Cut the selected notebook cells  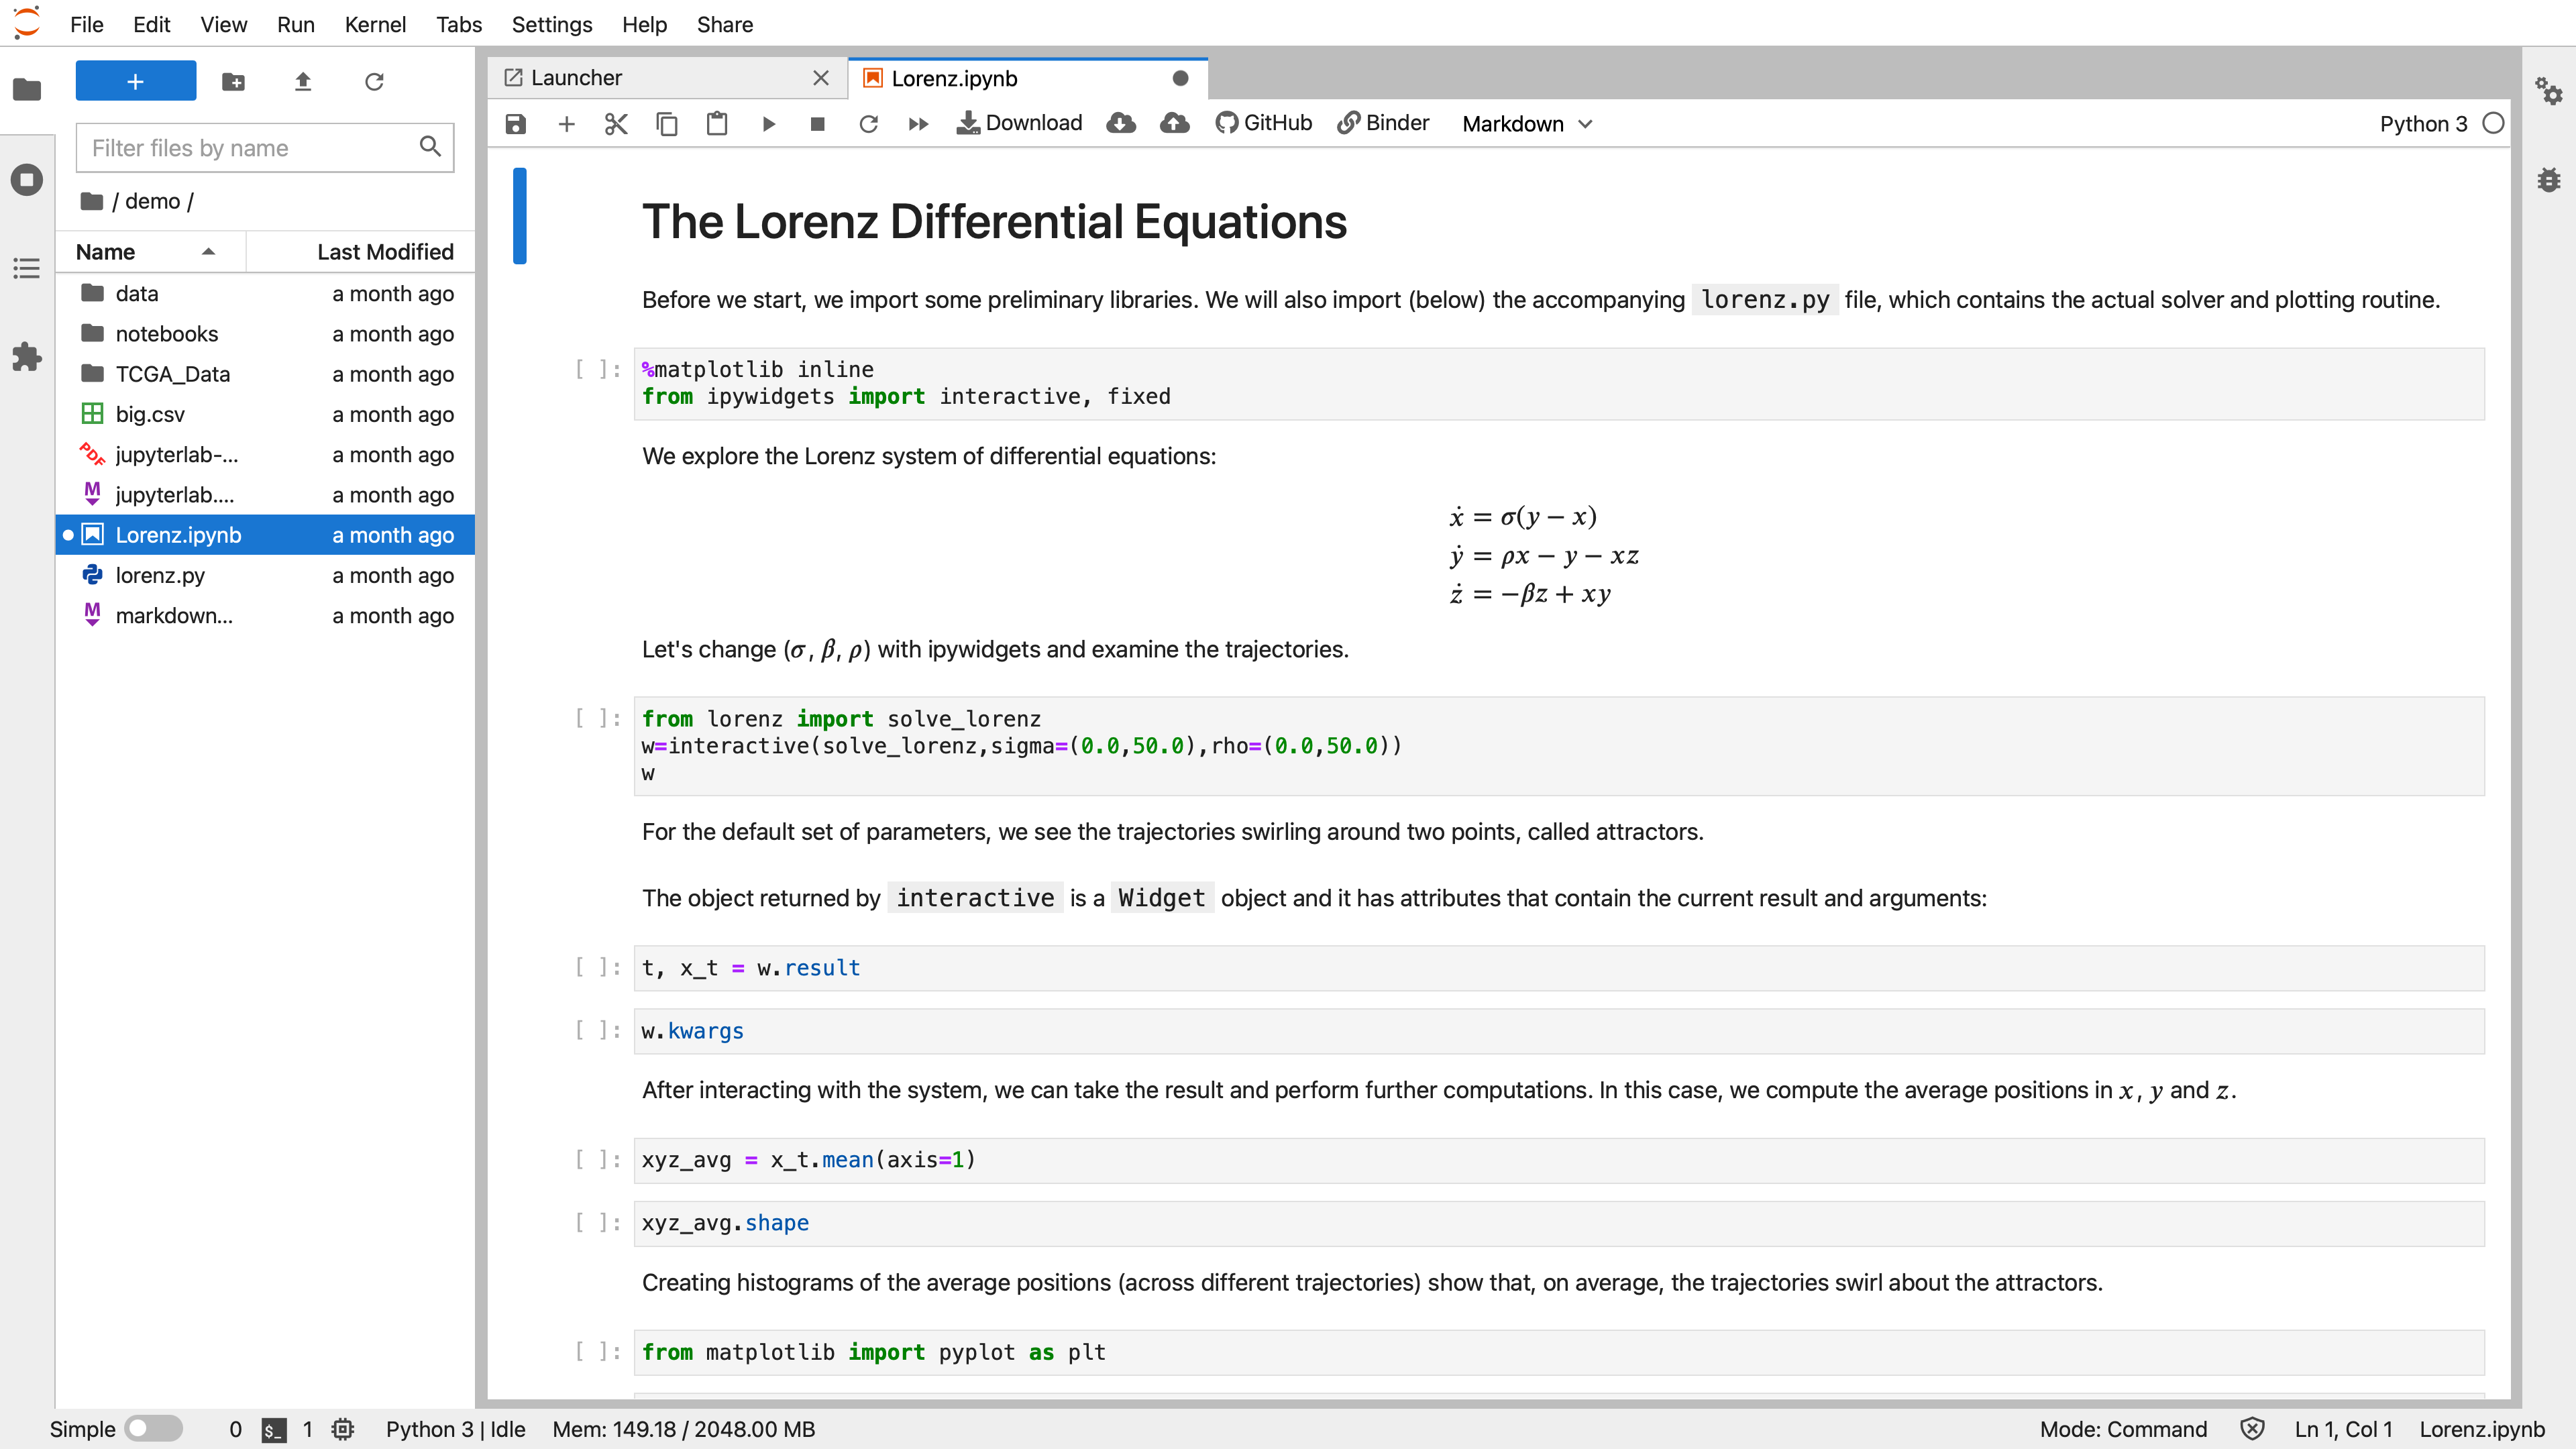(x=616, y=124)
